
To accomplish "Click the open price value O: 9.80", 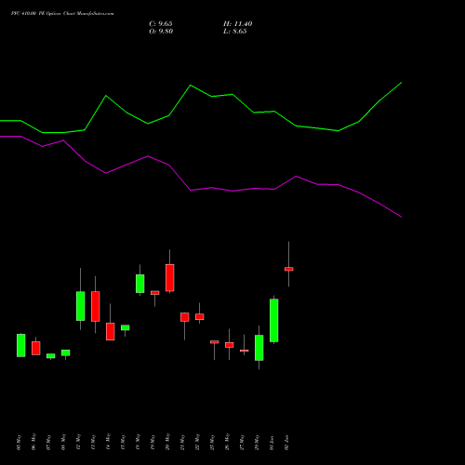I will tap(161, 32).
